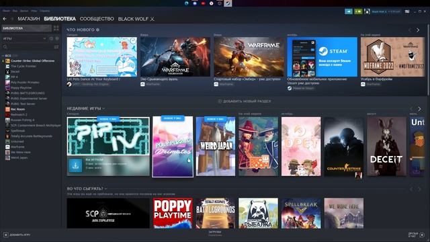This screenshot has width=430, height=242.
Task: Advance recent games shelf with right arrow
Action: pos(419,109)
